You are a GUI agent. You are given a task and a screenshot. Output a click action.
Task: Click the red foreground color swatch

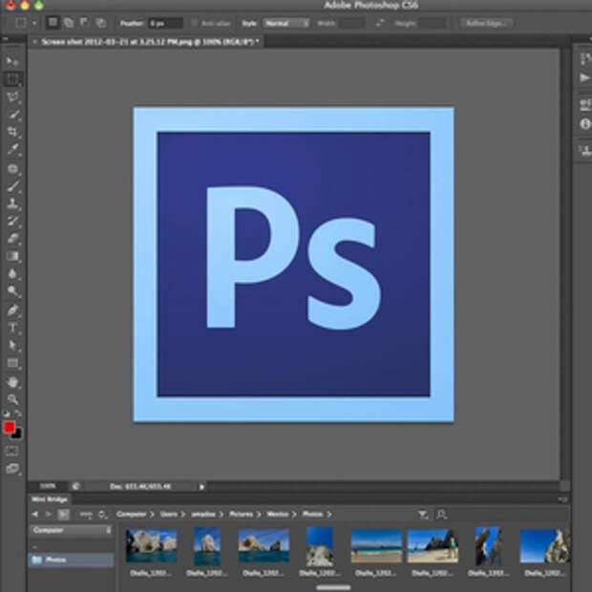9,428
